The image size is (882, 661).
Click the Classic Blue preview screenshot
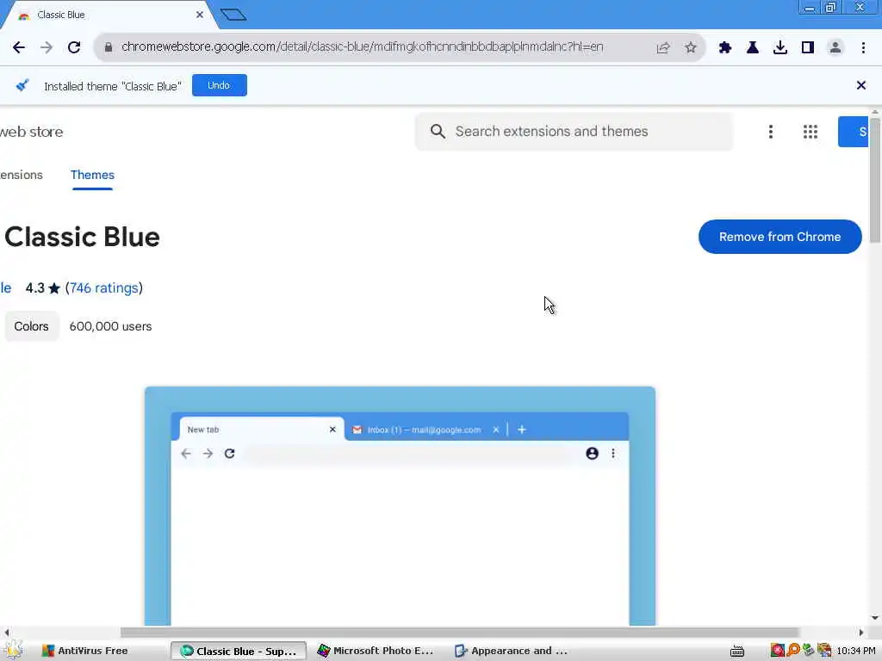[x=400, y=506]
